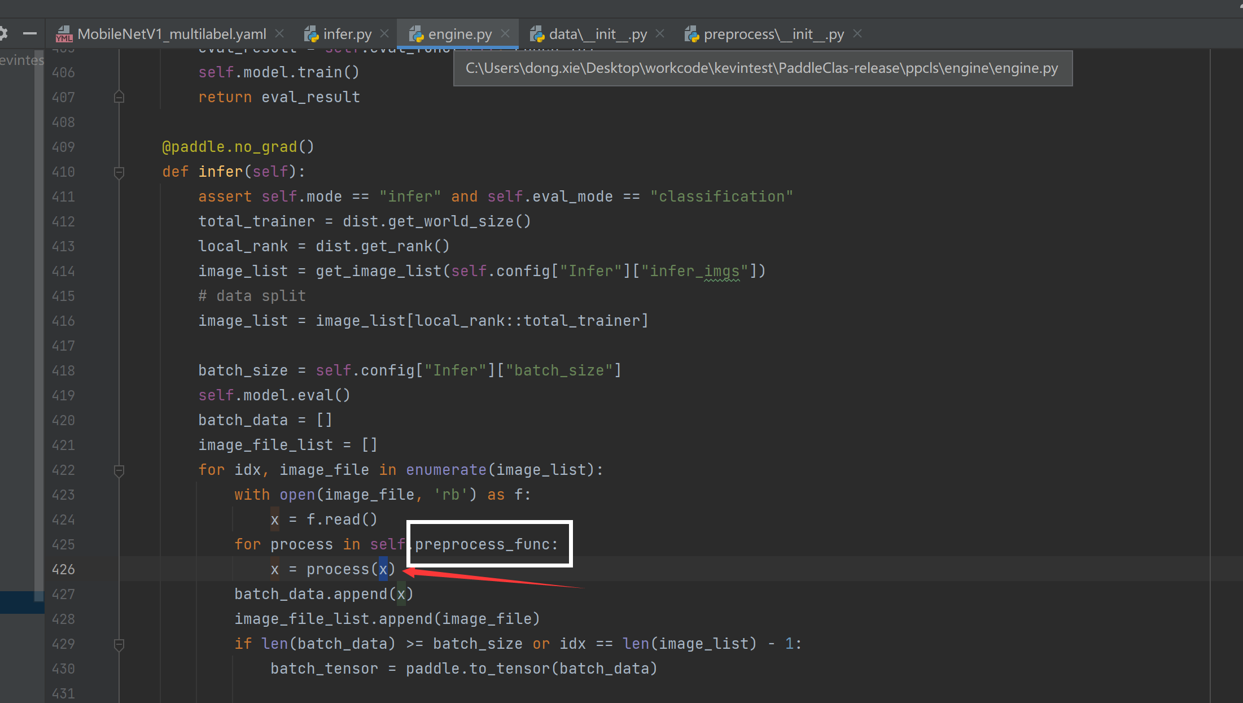Click 'get_image_list' function call on line 414
Viewport: 1243px width, 703px height.
tap(379, 271)
